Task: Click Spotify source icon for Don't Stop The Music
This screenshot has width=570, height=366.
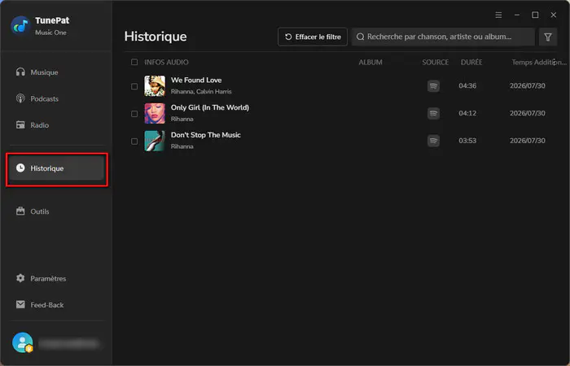Action: 433,141
